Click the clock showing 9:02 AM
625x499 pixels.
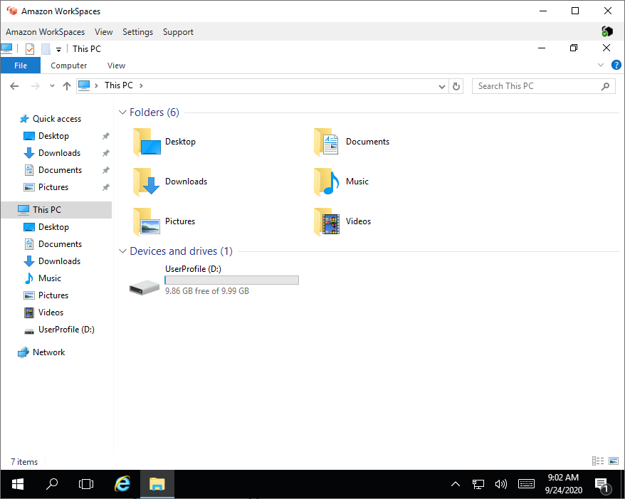563,477
